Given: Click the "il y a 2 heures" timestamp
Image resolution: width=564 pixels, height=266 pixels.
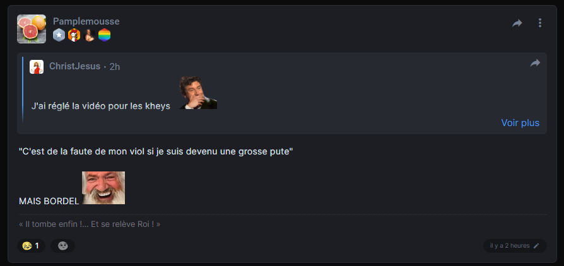Looking at the screenshot, I should [x=509, y=246].
